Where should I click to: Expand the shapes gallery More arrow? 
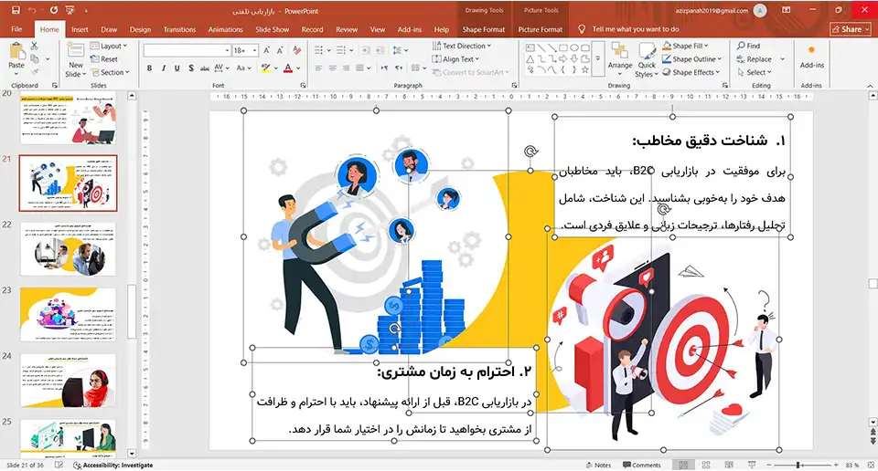click(x=598, y=58)
